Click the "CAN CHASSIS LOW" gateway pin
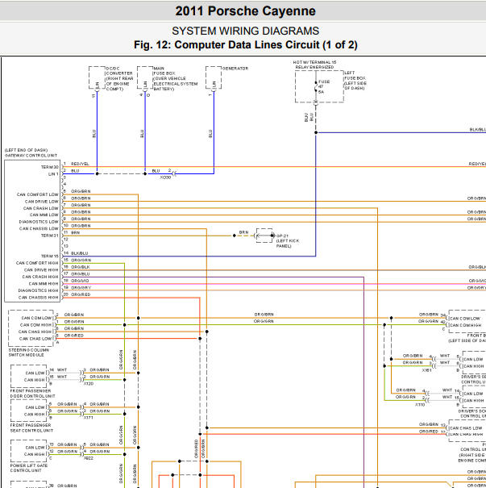 [39, 229]
